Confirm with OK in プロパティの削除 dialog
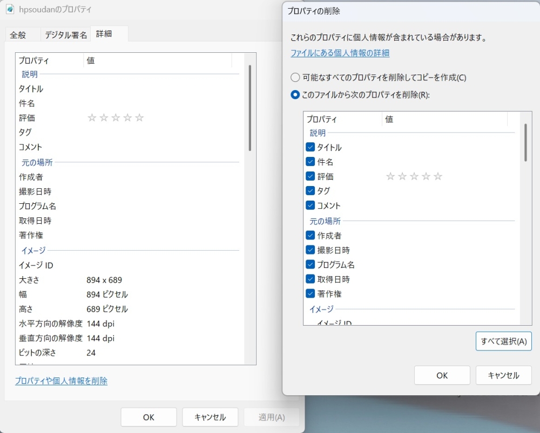Viewport: 540px width, 433px height. pos(442,375)
